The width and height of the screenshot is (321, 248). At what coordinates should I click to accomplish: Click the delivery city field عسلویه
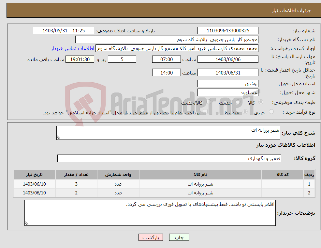228,92
